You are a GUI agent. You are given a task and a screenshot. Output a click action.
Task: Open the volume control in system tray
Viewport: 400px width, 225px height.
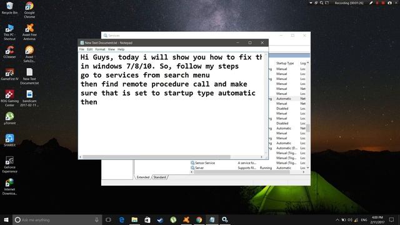point(350,219)
